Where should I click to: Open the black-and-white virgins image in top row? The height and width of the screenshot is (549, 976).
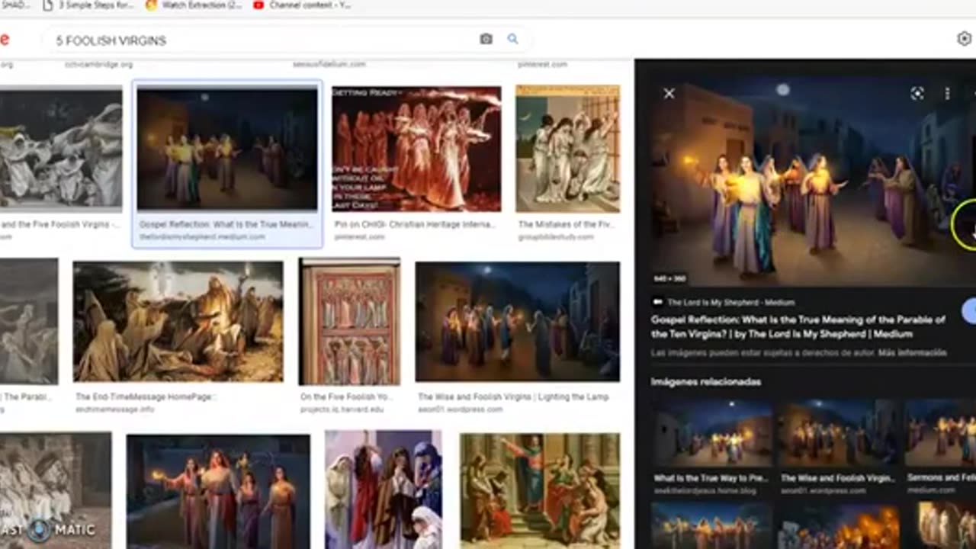[61, 149]
